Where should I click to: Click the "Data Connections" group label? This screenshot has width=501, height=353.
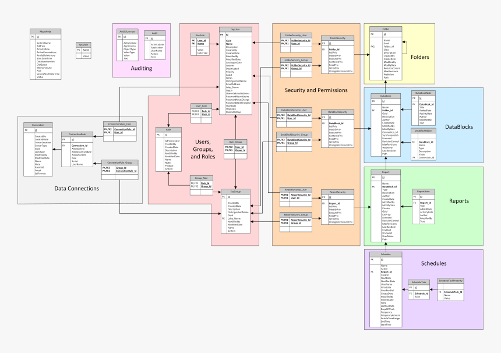[x=77, y=189]
